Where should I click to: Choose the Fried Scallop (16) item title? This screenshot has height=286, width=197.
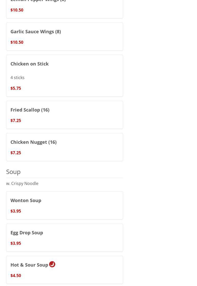coord(30,110)
